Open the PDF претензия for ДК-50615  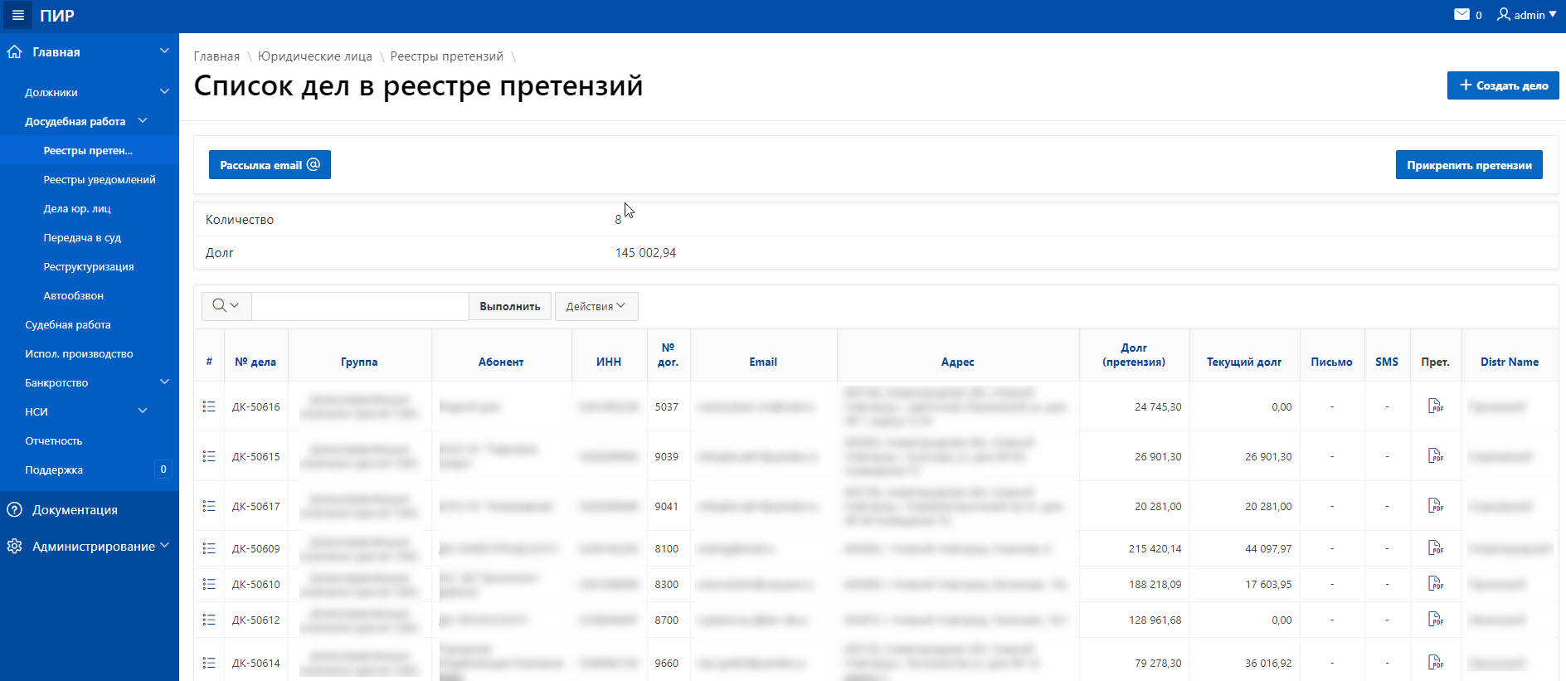(1436, 455)
